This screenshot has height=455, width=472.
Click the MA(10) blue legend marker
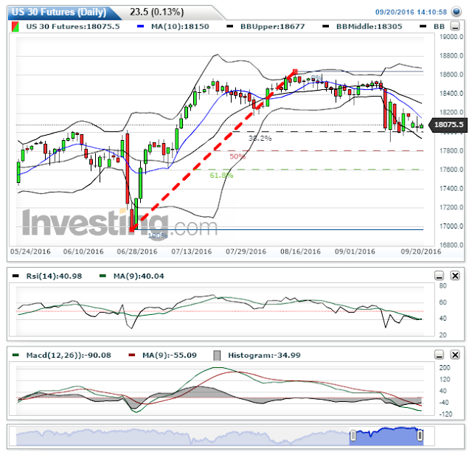140,27
